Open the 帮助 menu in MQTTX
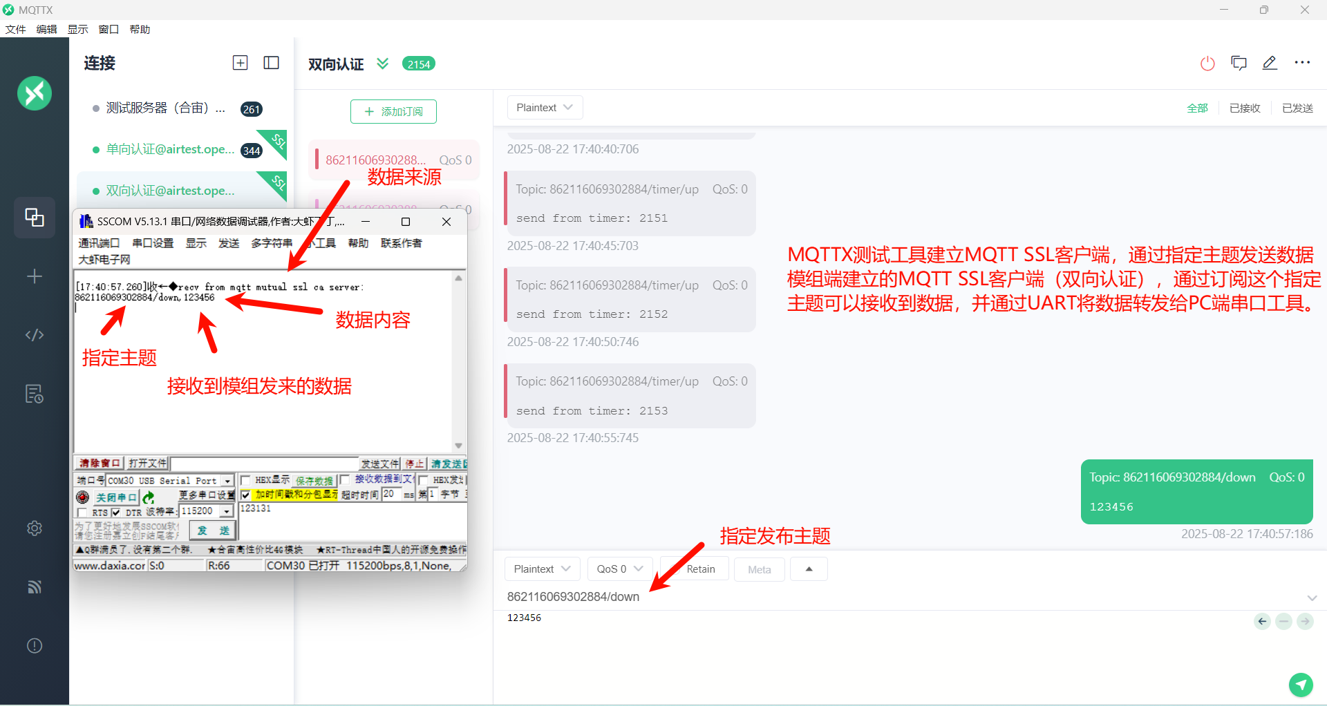This screenshot has width=1327, height=706. pos(140,29)
